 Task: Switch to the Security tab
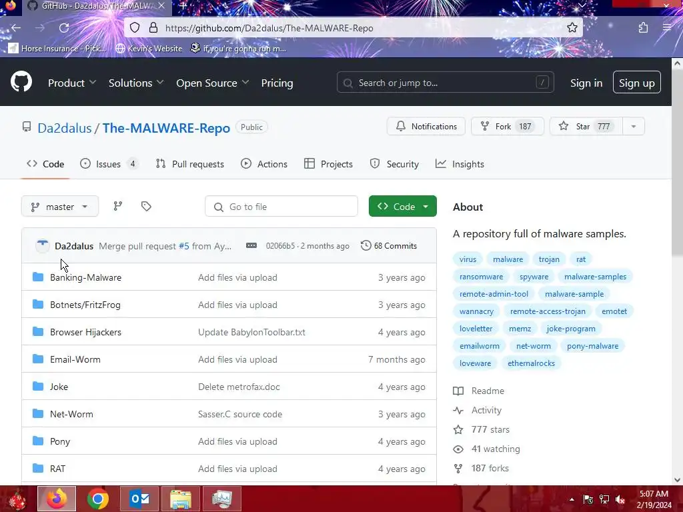tap(394, 164)
